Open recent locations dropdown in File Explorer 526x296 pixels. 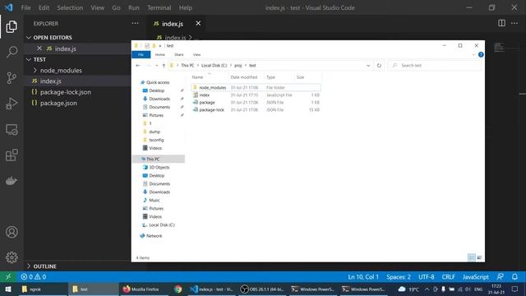click(x=156, y=66)
